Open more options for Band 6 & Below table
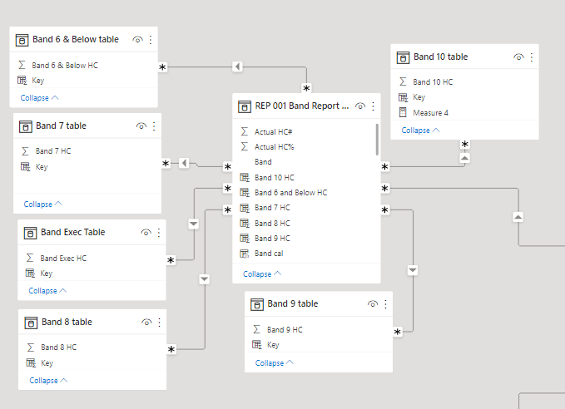The image size is (565, 409). coord(151,40)
